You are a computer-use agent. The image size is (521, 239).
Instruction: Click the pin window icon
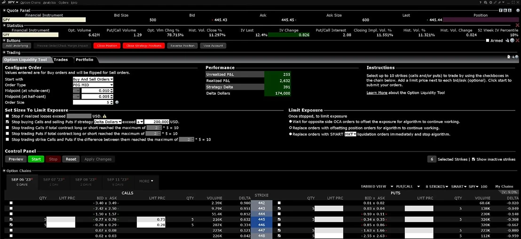(499, 3)
